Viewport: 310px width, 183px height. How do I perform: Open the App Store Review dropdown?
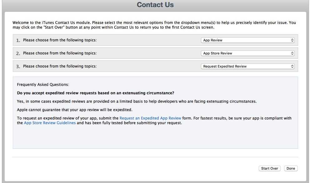tap(247, 53)
